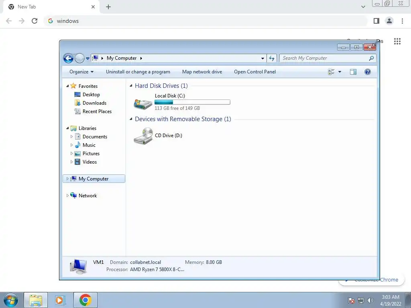
Task: Collapse Hard Disk Drives group
Action: (131, 86)
